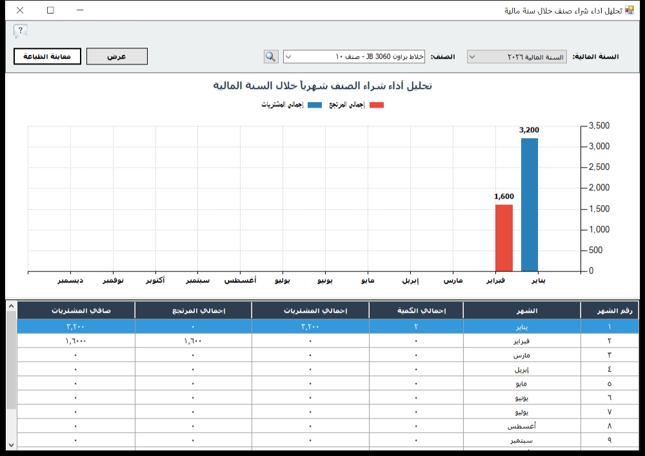Screen dimensions: 645x456
Task: Select the مايو cell in the table
Action: click(522, 384)
